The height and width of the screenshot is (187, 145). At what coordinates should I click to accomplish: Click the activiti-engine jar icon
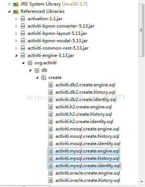coord(23,55)
